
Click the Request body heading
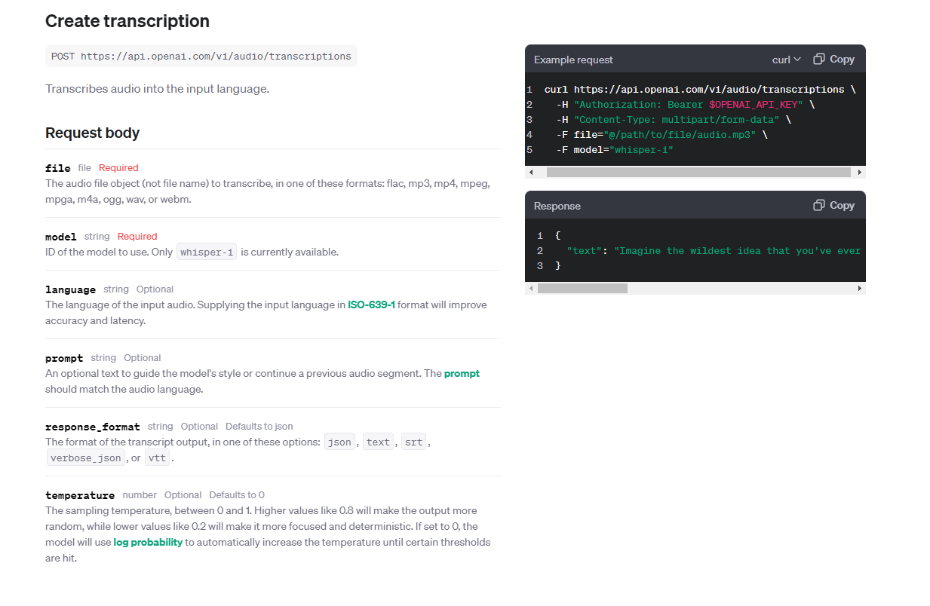[x=93, y=133]
